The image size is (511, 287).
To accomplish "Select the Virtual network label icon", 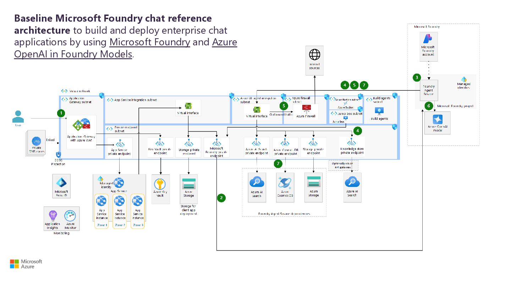I will (64, 91).
